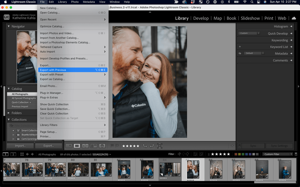This screenshot has height=187, width=300.
Task: Toggle the five-star rating filter in filmstrip
Action: (229, 154)
